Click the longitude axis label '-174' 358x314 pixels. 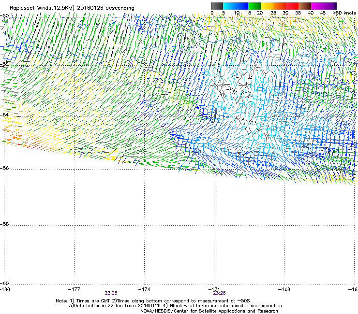coord(144,289)
